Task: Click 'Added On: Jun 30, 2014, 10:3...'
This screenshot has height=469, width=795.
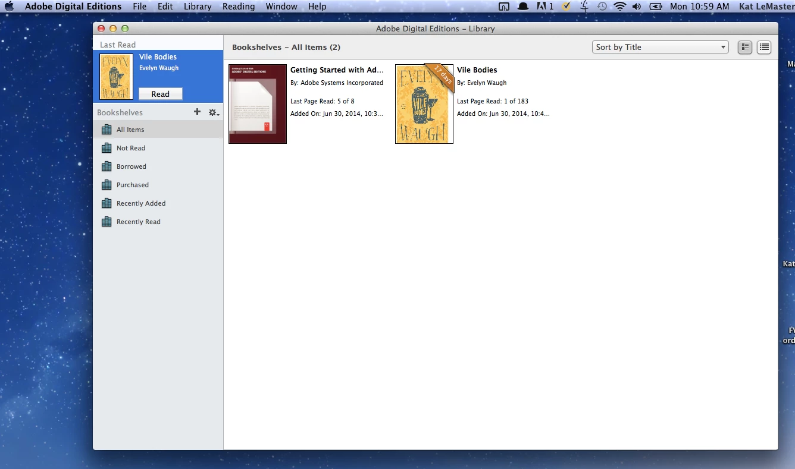Action: [337, 114]
